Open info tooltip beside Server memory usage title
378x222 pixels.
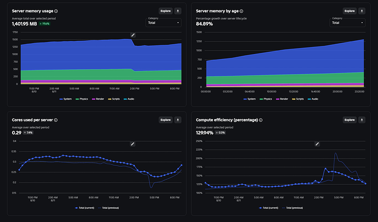pos(56,11)
